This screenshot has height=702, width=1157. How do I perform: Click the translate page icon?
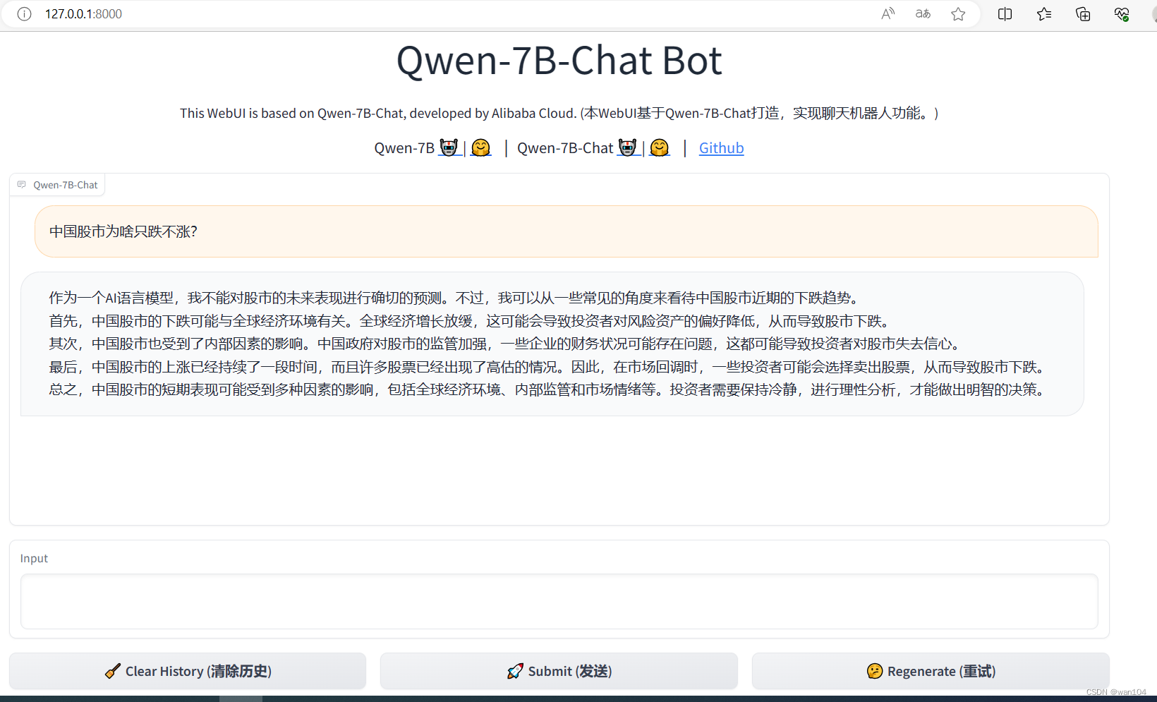(x=923, y=14)
